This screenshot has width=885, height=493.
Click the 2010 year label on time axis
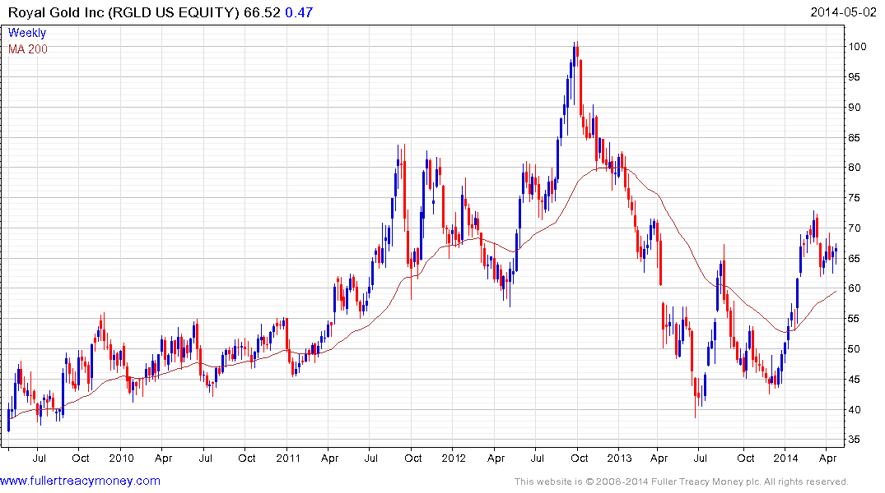click(x=121, y=458)
